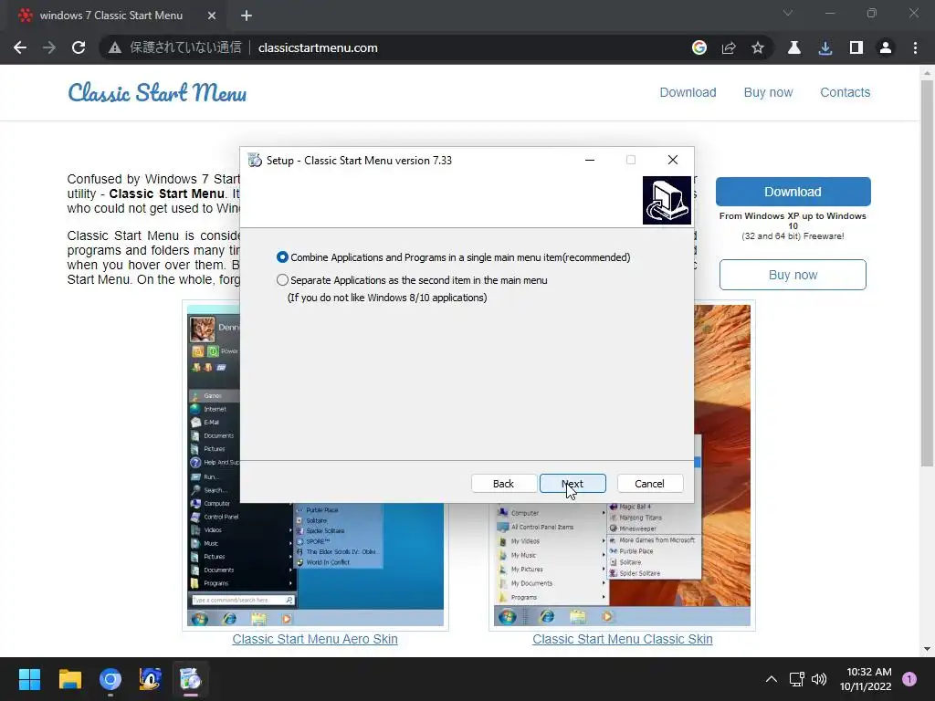Open the tab search chevron
The height and width of the screenshot is (701, 935).
point(788,13)
